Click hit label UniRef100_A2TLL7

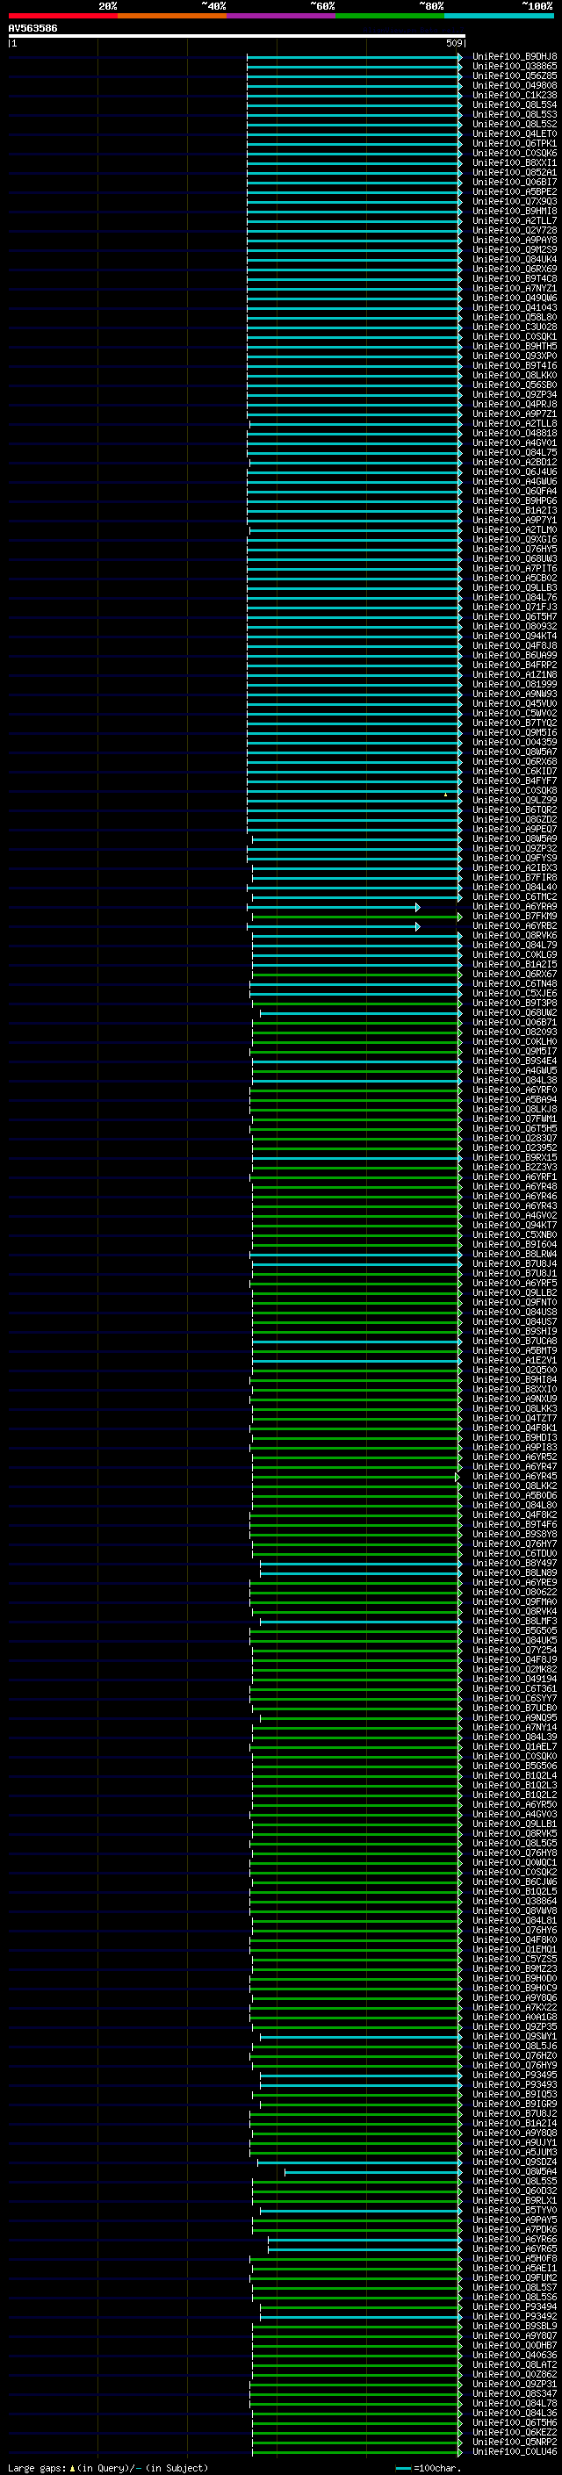[515, 221]
